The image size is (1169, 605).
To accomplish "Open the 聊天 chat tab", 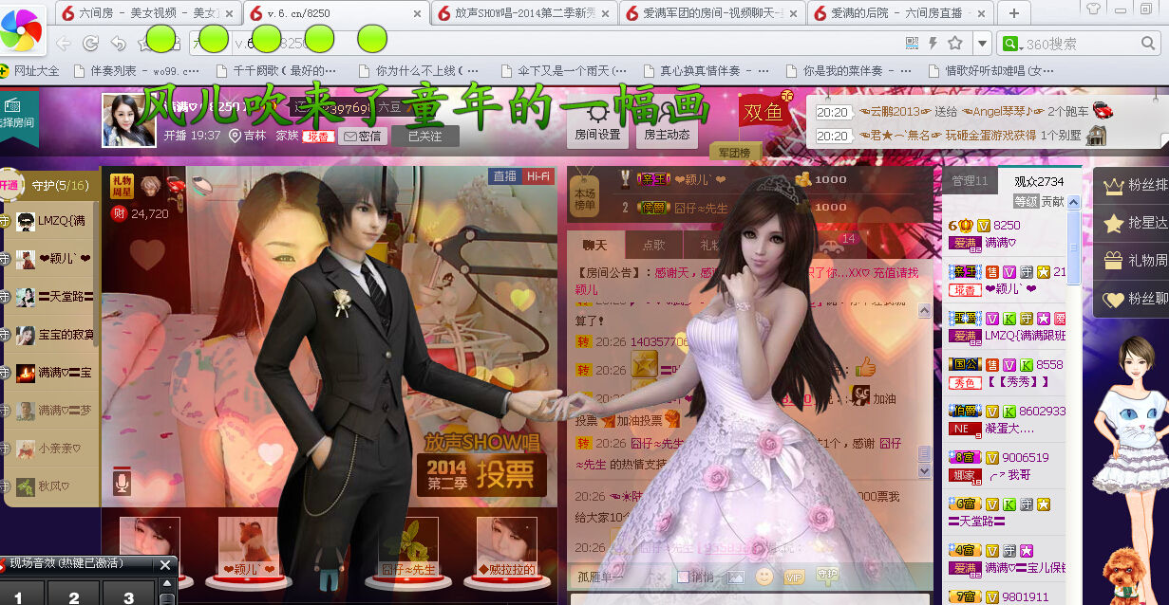I will [x=594, y=245].
